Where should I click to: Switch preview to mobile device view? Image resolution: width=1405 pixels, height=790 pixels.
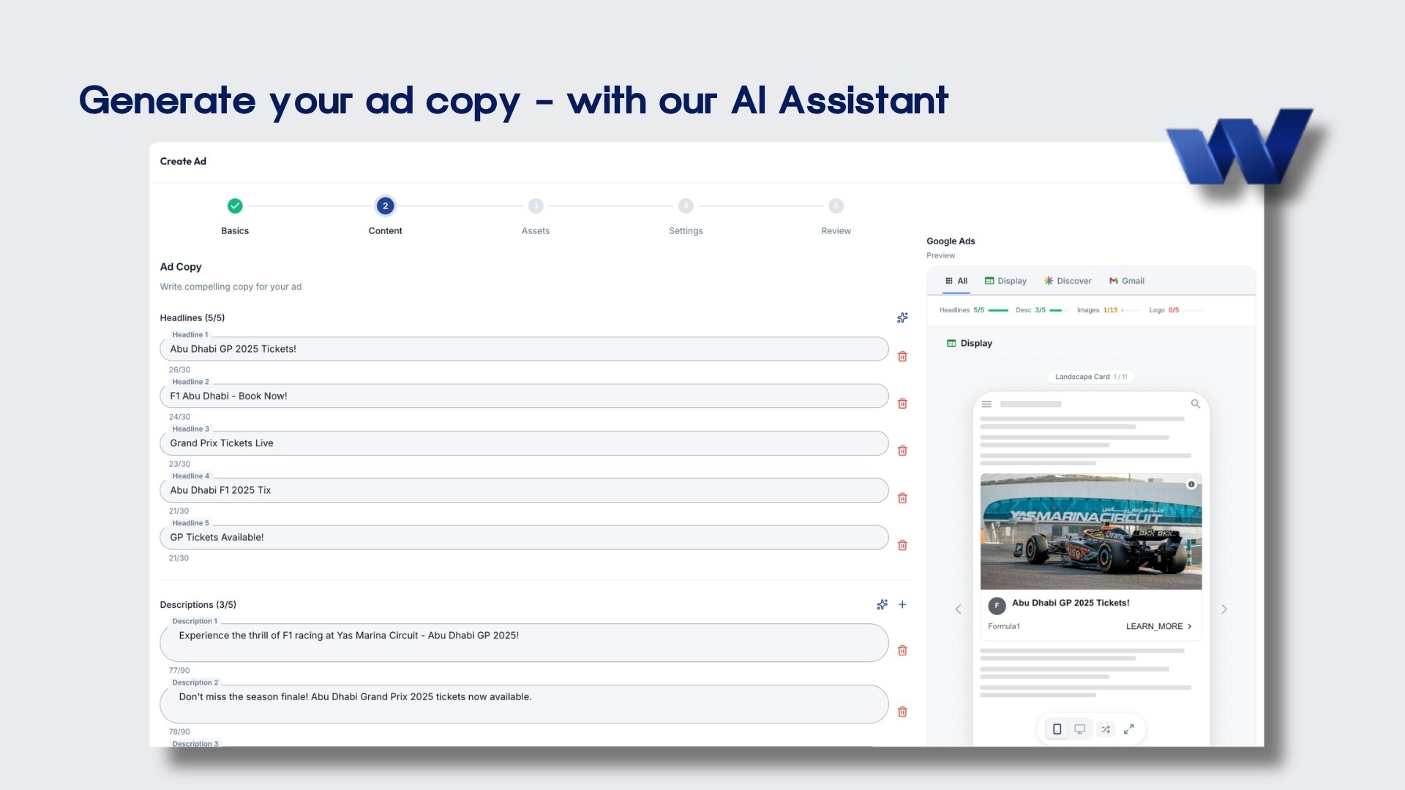[1057, 729]
